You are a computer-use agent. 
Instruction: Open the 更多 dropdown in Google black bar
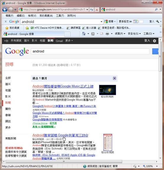click(69, 41)
